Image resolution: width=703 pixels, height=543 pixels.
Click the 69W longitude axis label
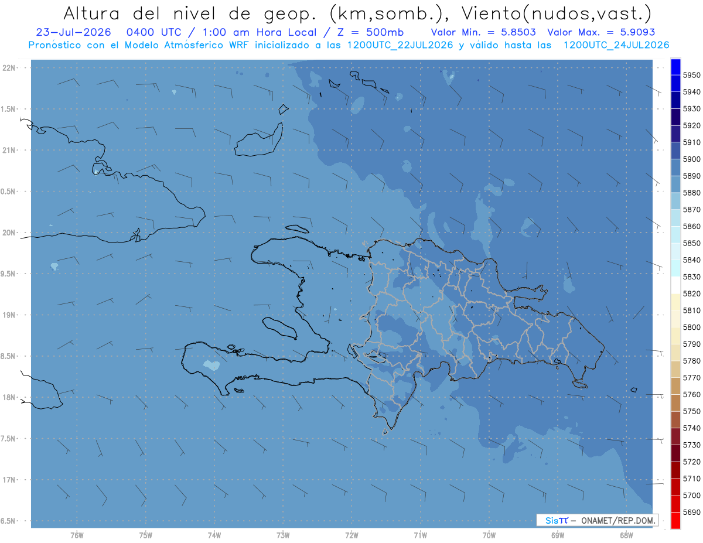pos(558,535)
